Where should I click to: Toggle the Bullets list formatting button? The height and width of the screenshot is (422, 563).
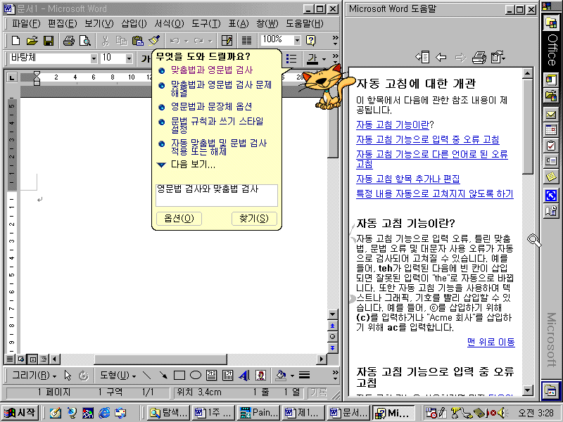coord(291,59)
